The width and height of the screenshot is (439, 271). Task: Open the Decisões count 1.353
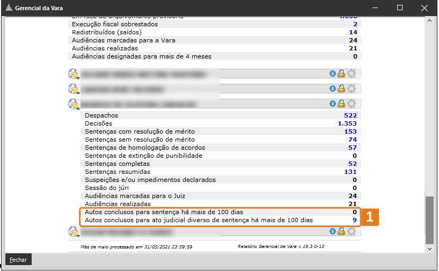[348, 123]
